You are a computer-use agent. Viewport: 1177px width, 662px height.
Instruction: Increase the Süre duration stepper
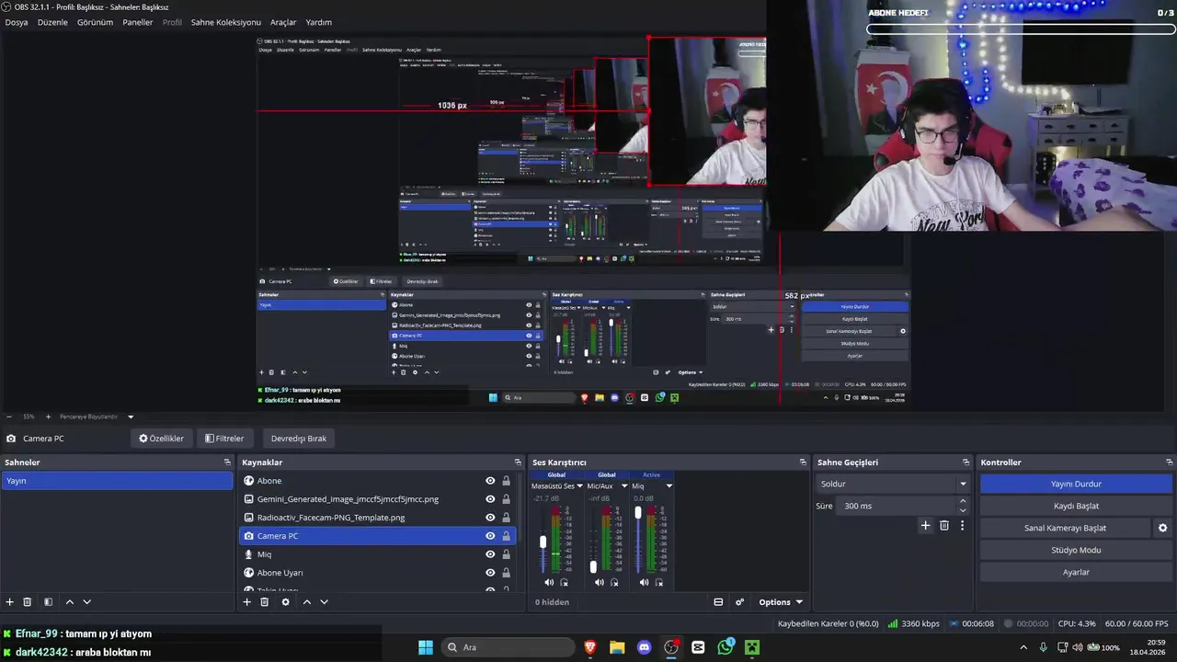pos(963,501)
